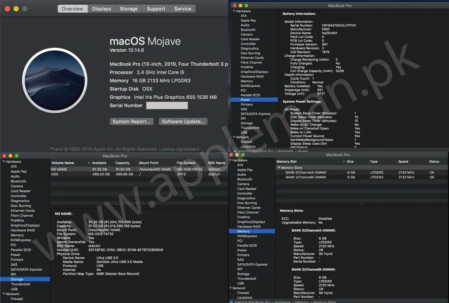Select the Overview tab
The image size is (449, 303).
[x=72, y=9]
